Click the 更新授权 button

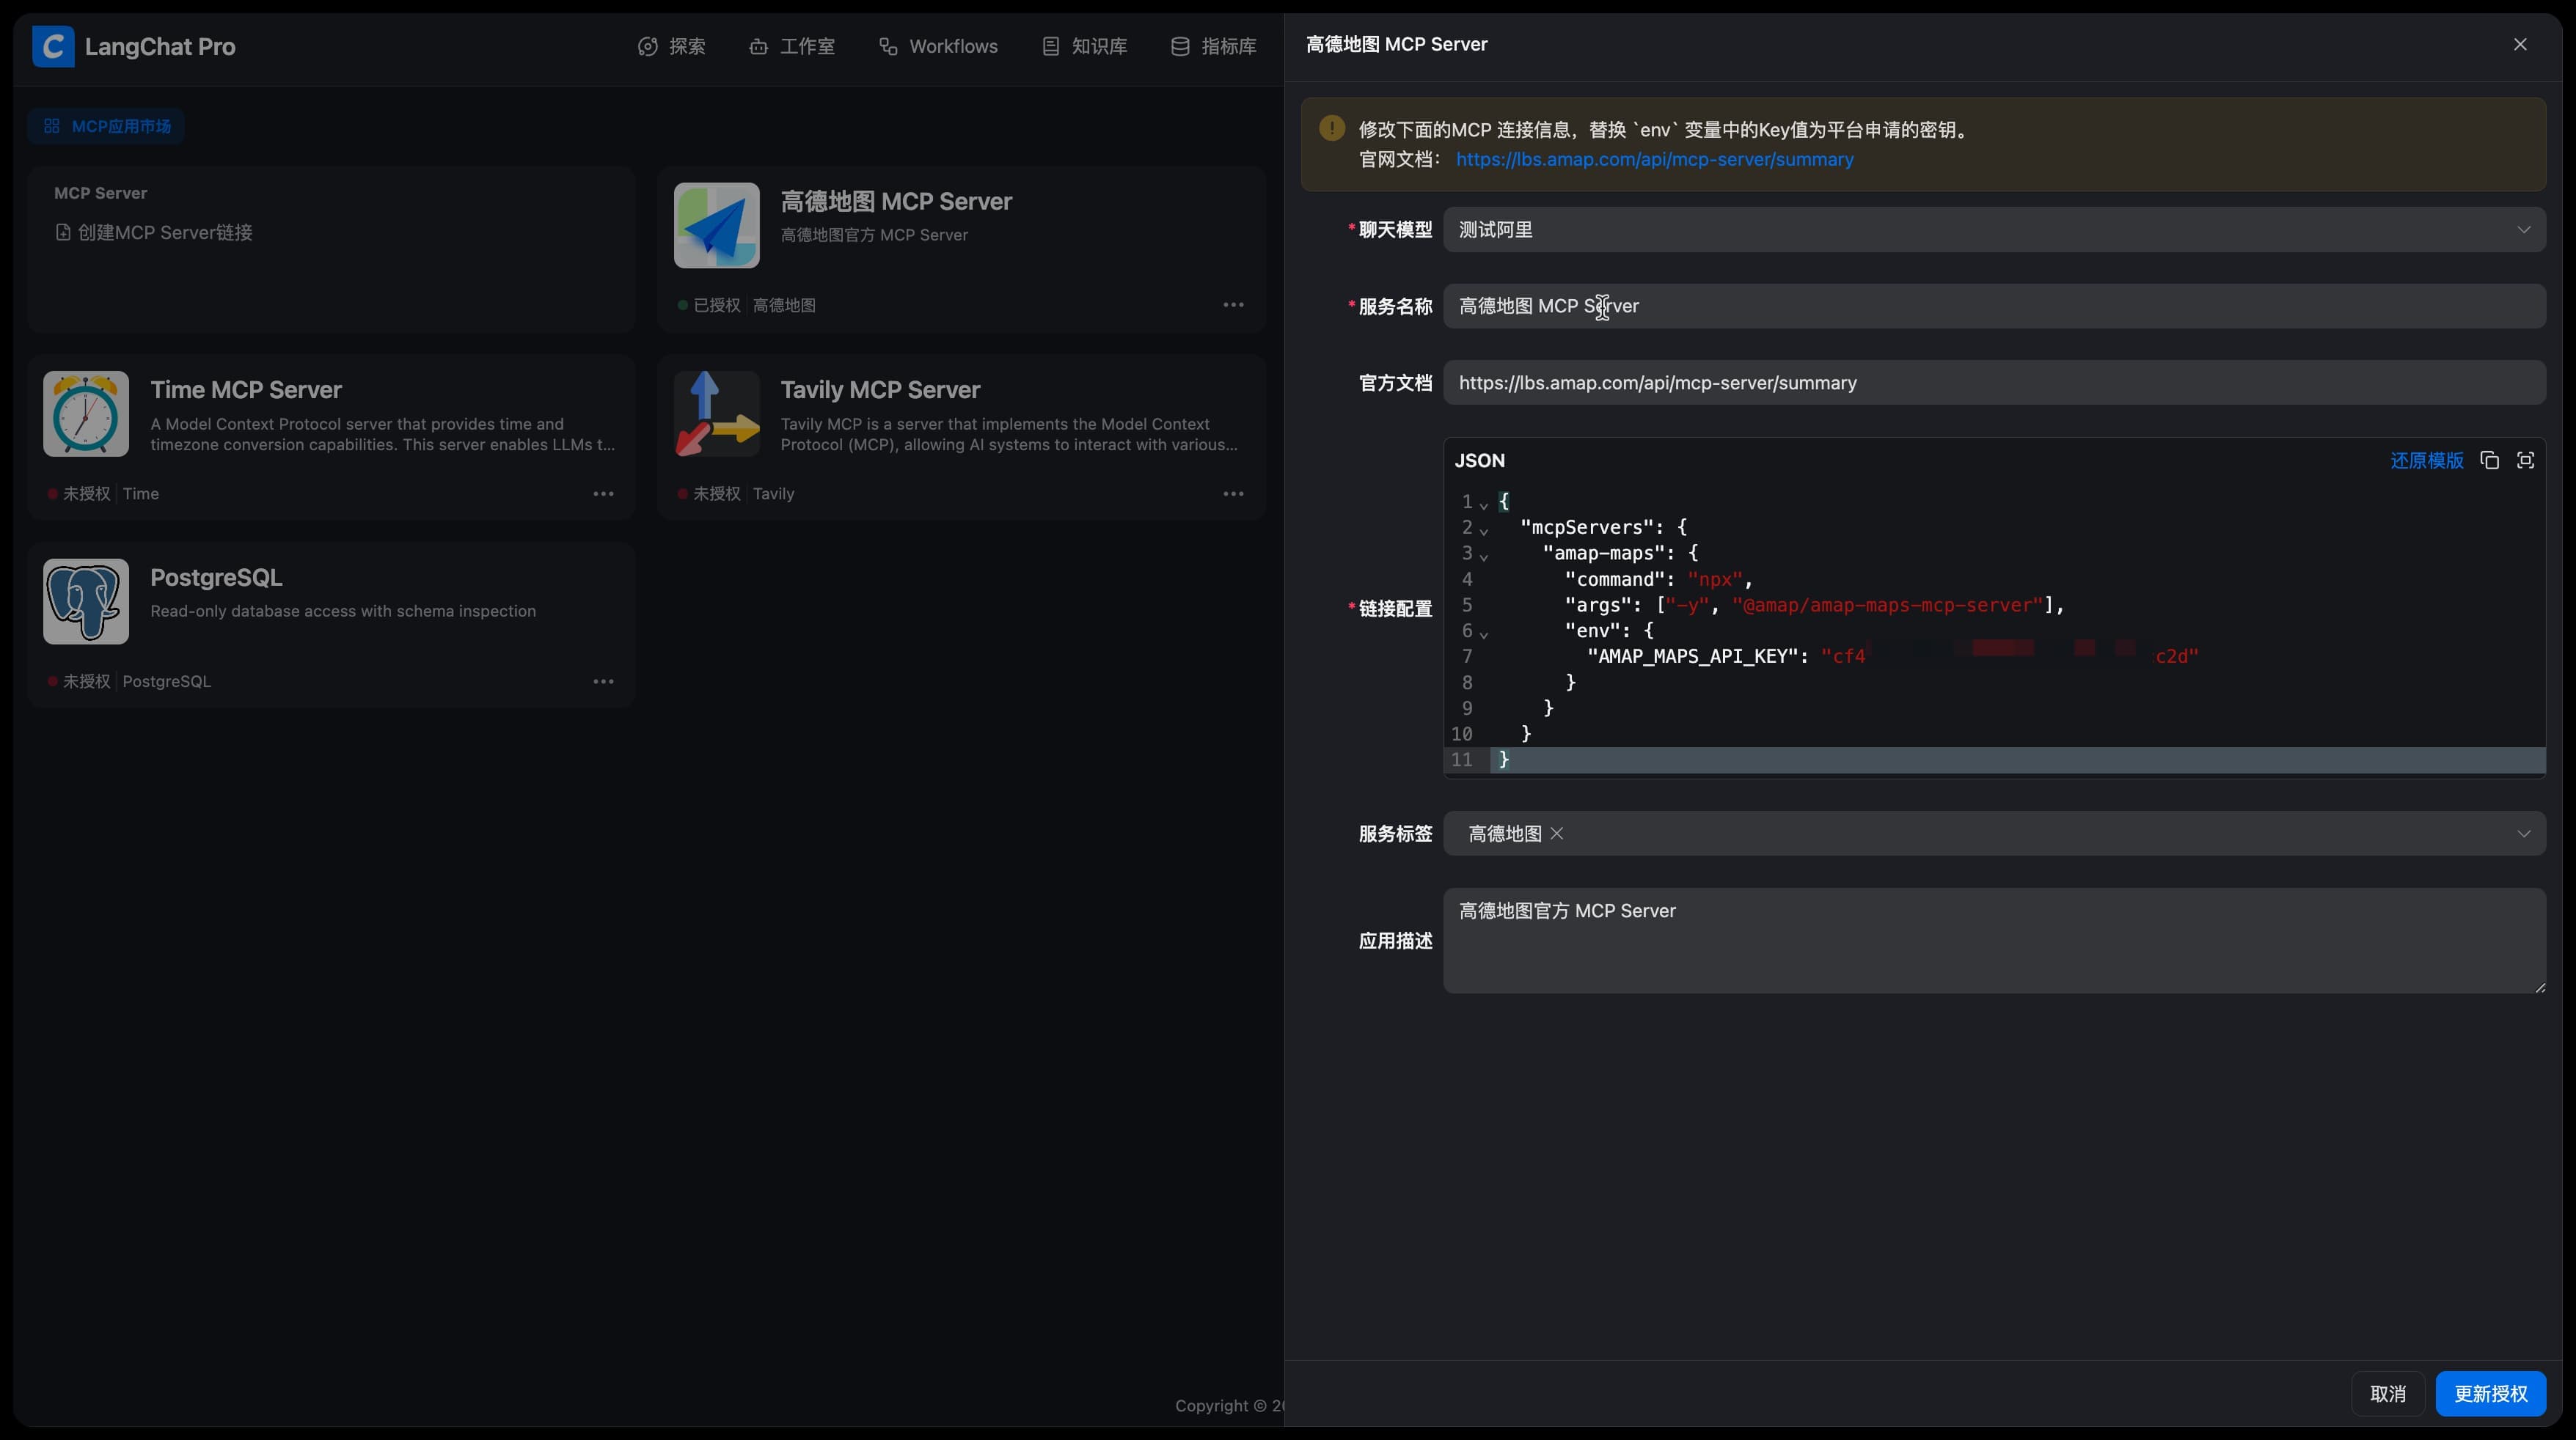(x=2490, y=1394)
